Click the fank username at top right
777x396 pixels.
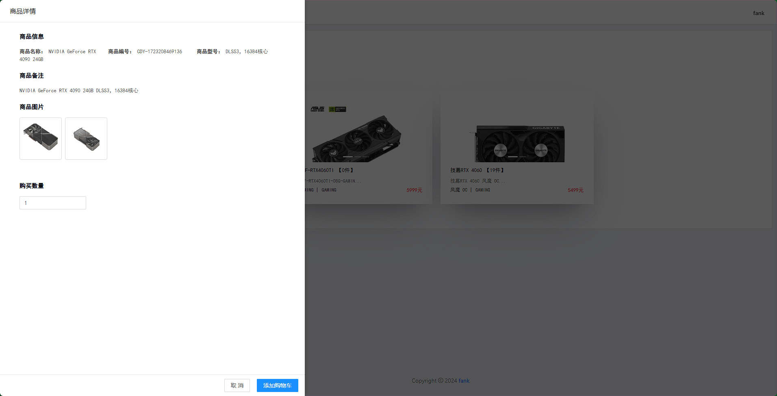pyautogui.click(x=759, y=13)
